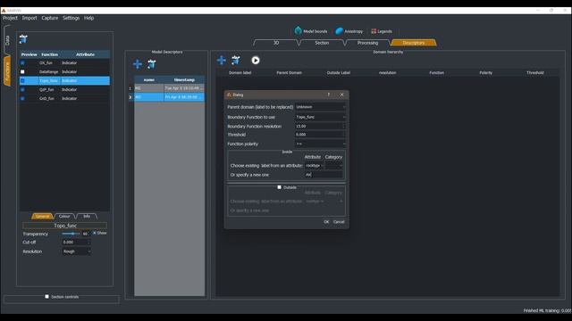Open the Project menu

click(10, 18)
